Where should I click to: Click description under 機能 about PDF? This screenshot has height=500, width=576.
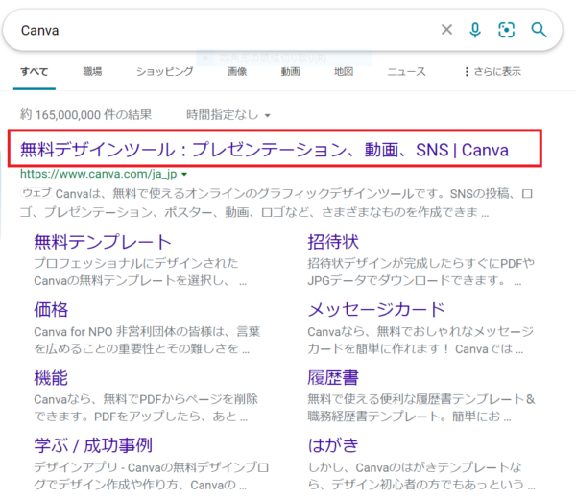146,408
